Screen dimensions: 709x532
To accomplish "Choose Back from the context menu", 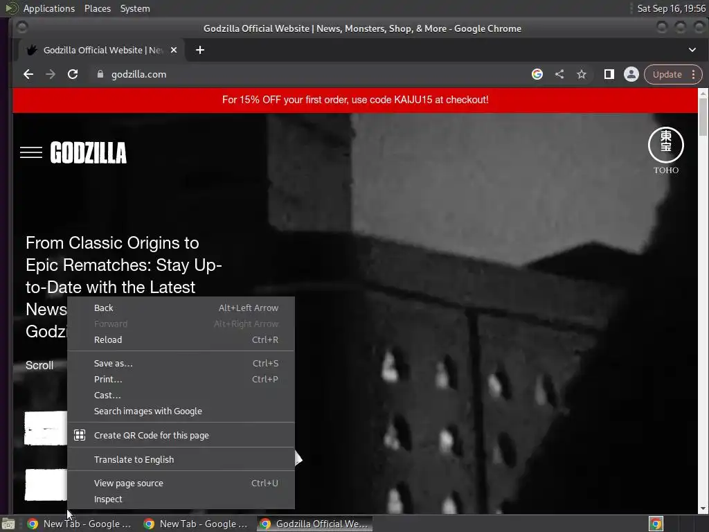I will (181, 308).
